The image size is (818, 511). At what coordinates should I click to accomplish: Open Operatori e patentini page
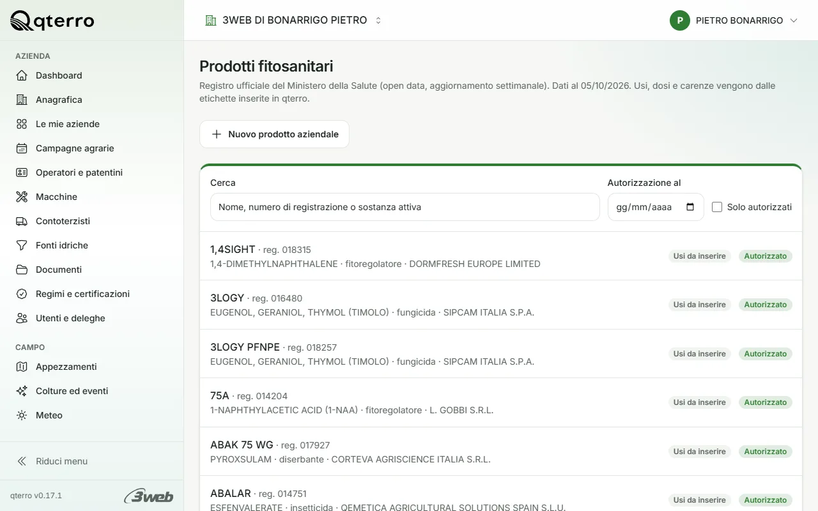click(x=92, y=172)
